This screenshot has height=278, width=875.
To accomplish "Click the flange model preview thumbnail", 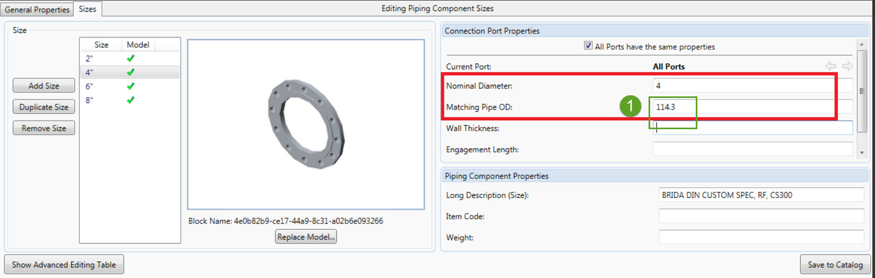I will pyautogui.click(x=306, y=124).
